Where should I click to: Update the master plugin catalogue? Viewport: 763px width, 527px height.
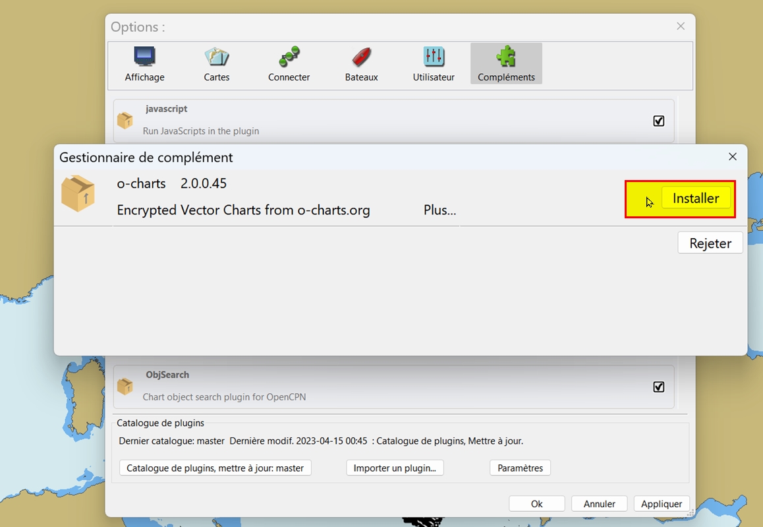coord(215,468)
